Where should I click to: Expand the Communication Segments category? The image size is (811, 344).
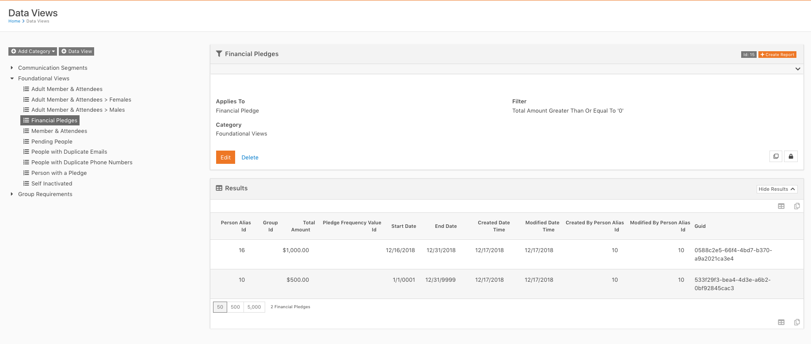(x=12, y=68)
